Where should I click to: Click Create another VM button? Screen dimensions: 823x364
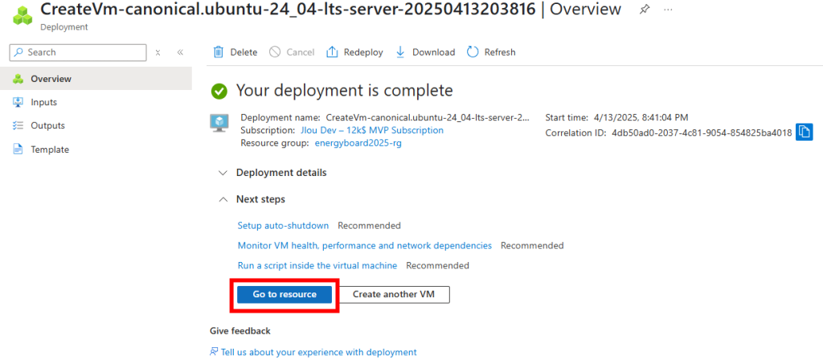pyautogui.click(x=394, y=294)
